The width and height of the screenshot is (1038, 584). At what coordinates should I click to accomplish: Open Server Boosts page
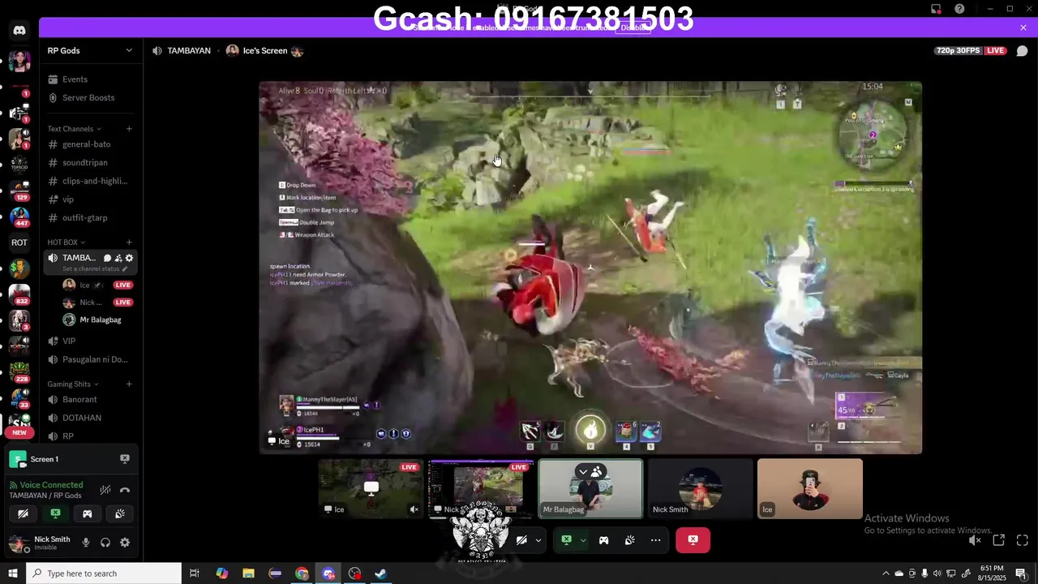coord(89,97)
